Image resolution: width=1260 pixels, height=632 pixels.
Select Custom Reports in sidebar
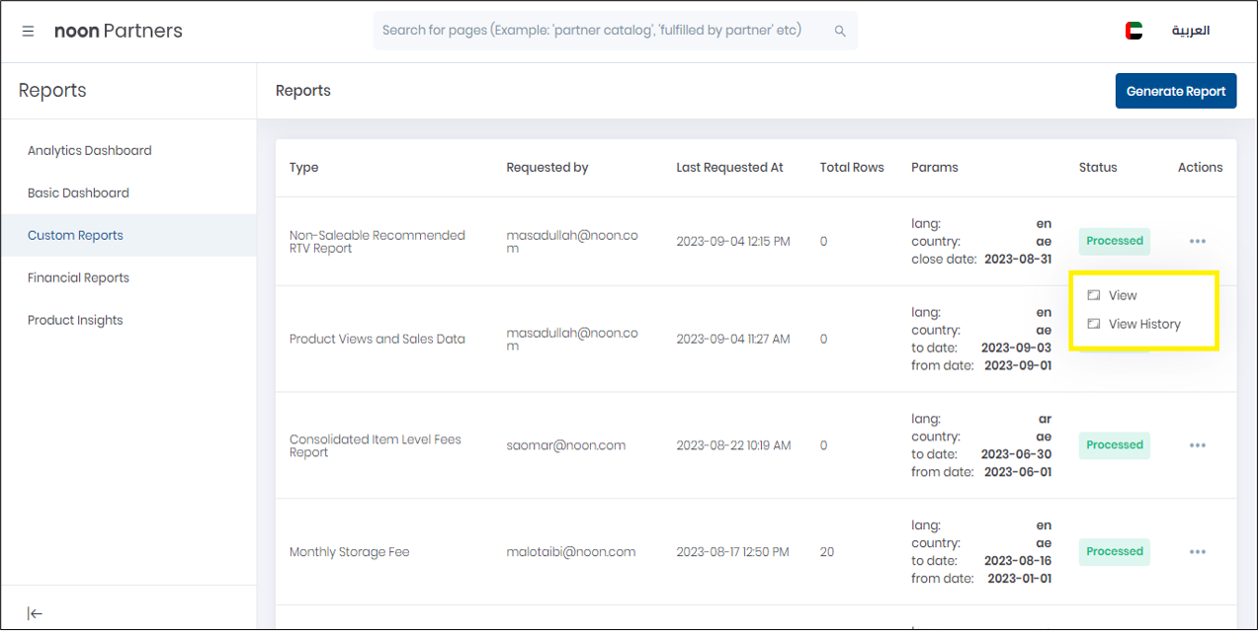point(75,236)
